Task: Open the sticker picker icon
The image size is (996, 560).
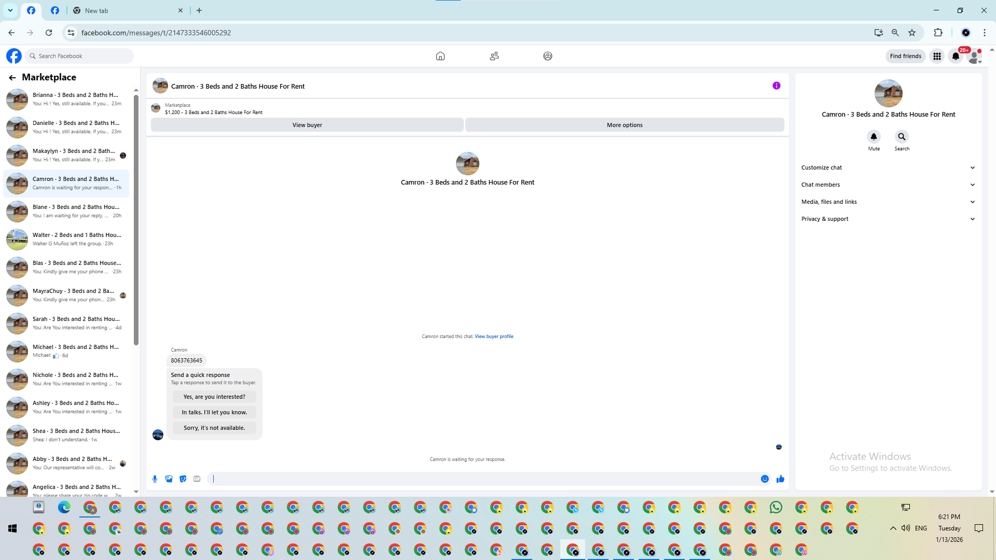Action: pyautogui.click(x=183, y=479)
